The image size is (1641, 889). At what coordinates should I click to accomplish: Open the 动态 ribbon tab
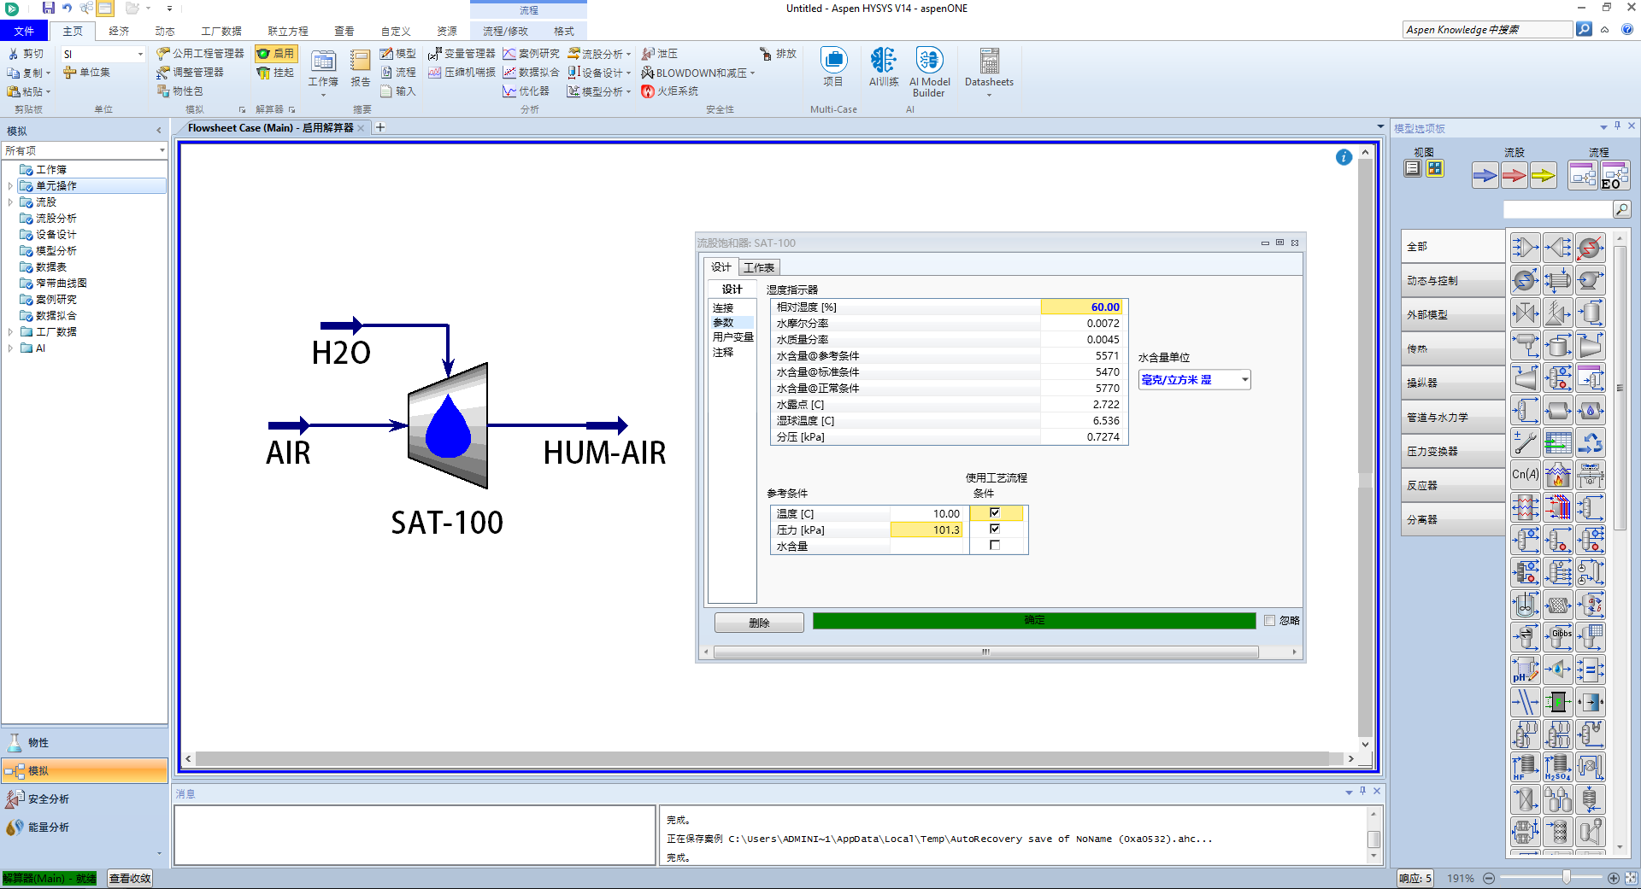pos(165,32)
